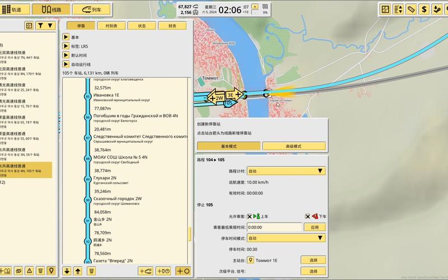Select stop Ивановка 1E
Viewport: 448px width, 280px height.
coord(106,95)
